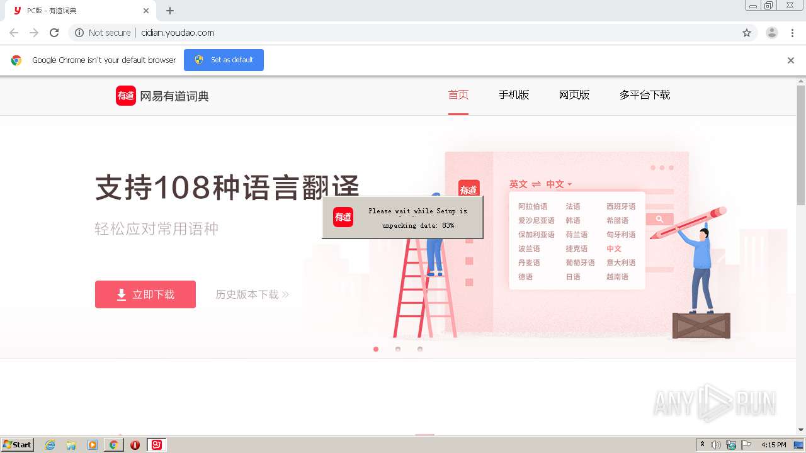Bookmark this page with the star icon

pyautogui.click(x=747, y=33)
